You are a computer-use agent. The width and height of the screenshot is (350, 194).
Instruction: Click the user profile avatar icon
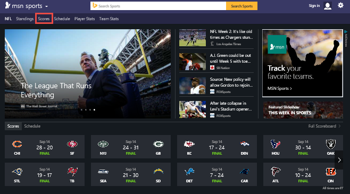(x=328, y=6)
